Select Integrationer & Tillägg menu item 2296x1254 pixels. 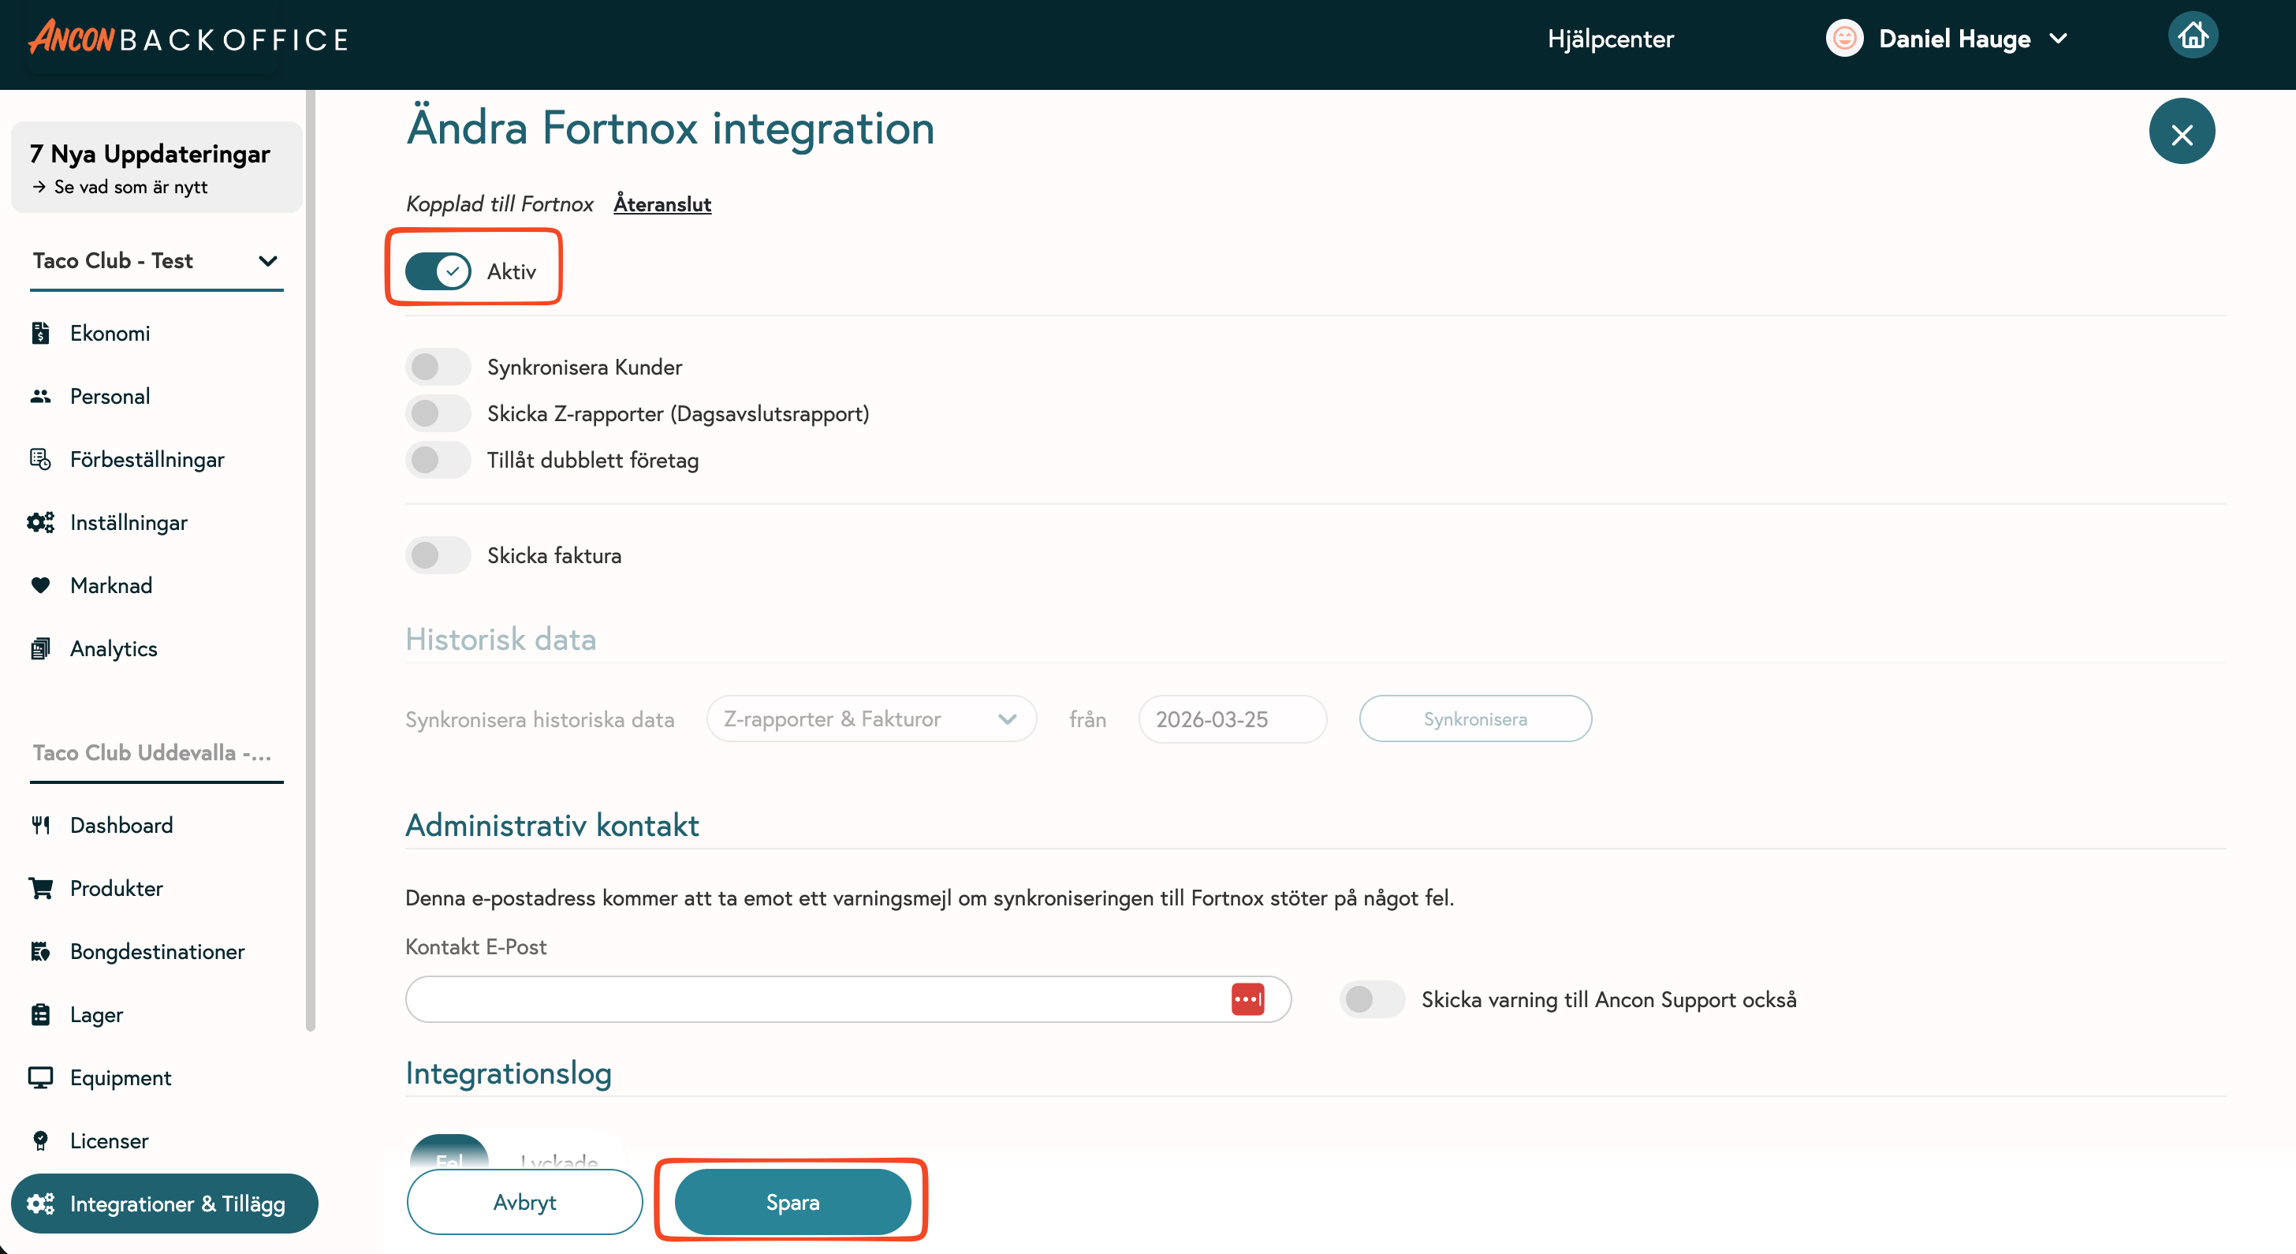coord(164,1204)
